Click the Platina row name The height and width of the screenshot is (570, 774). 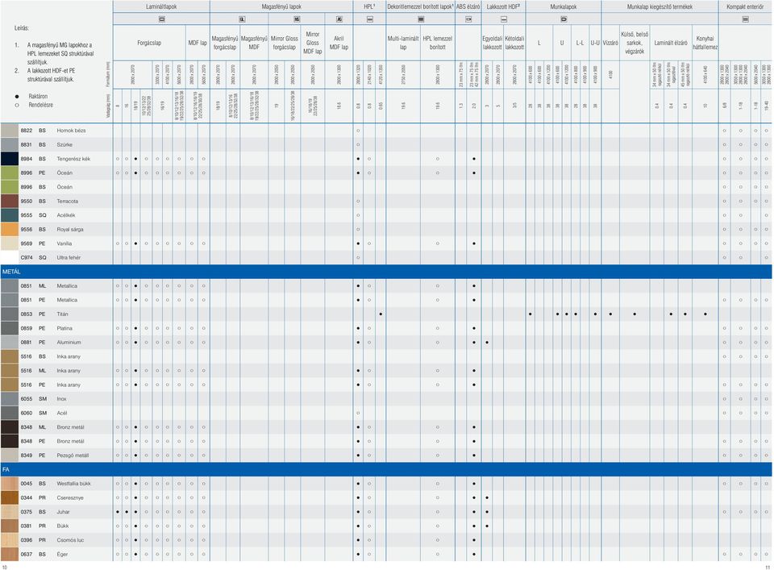tap(64, 328)
